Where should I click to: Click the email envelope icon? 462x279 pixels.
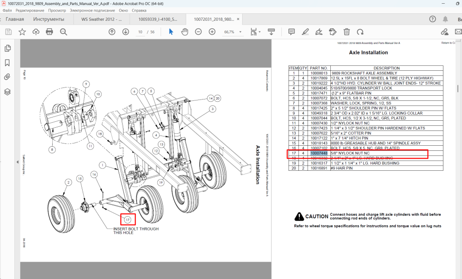pyautogui.click(x=458, y=32)
